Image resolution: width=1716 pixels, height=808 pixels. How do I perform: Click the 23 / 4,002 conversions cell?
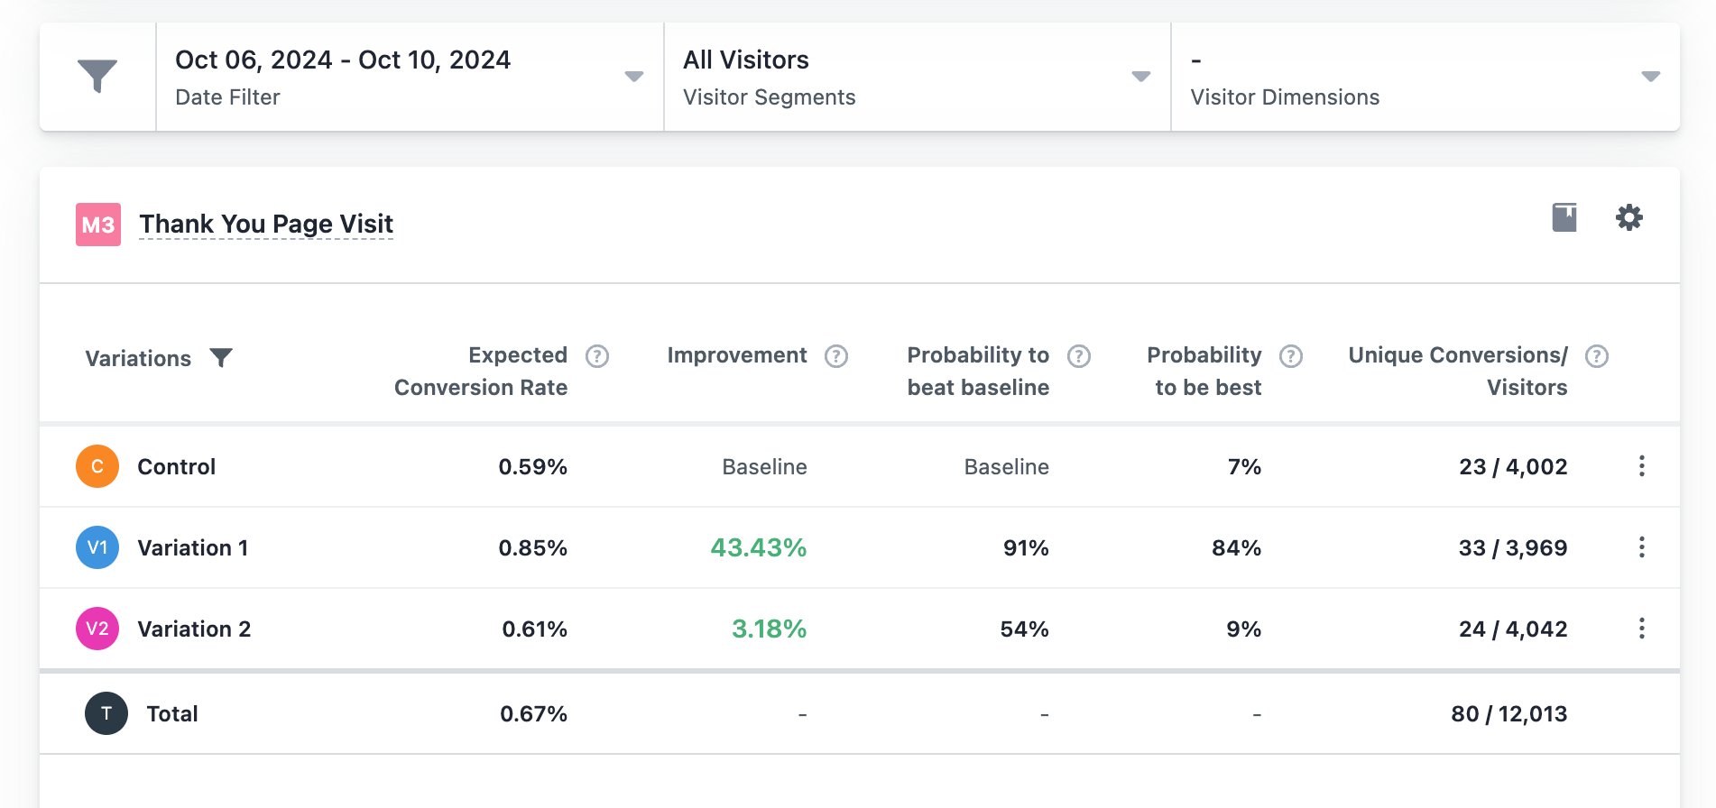[x=1514, y=467]
